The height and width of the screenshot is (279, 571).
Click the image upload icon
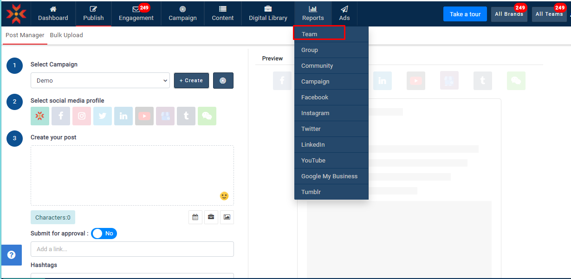[x=227, y=217]
